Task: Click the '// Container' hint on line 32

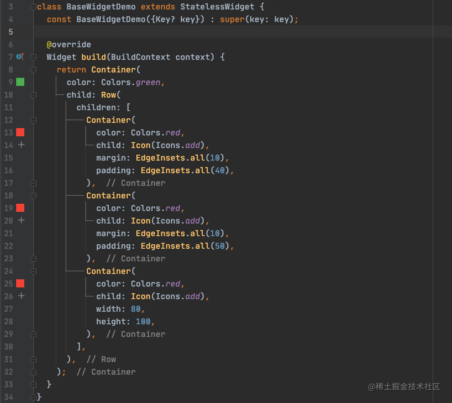Action: point(106,372)
